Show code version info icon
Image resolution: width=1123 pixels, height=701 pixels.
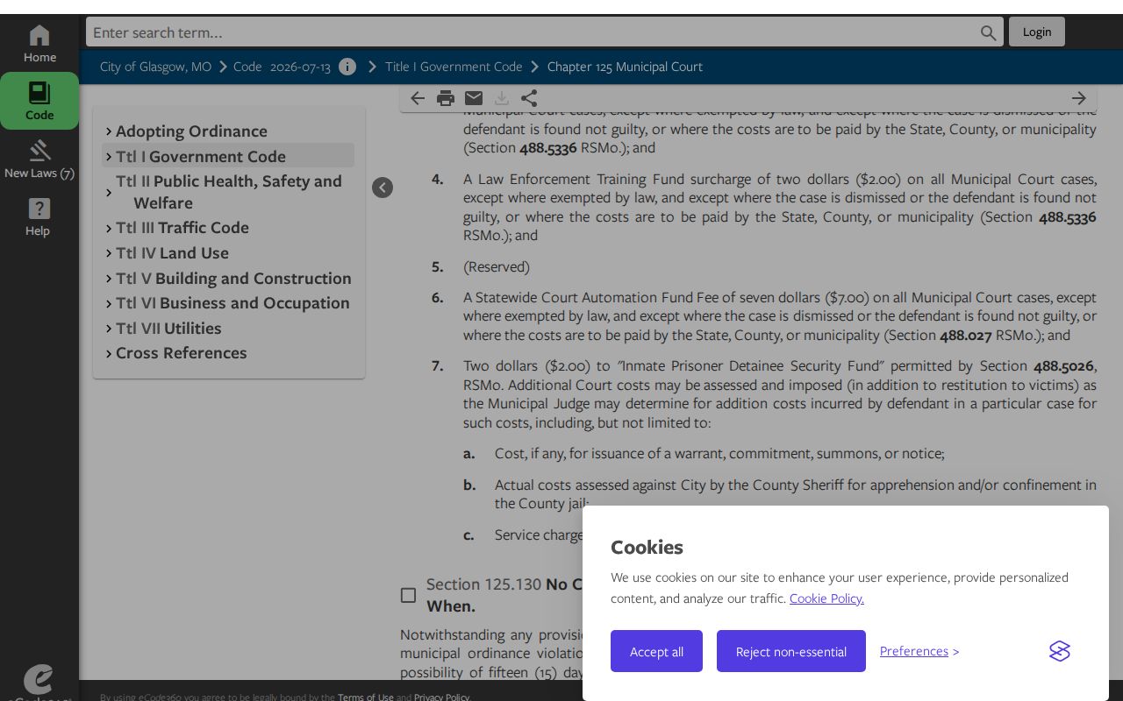point(347,67)
